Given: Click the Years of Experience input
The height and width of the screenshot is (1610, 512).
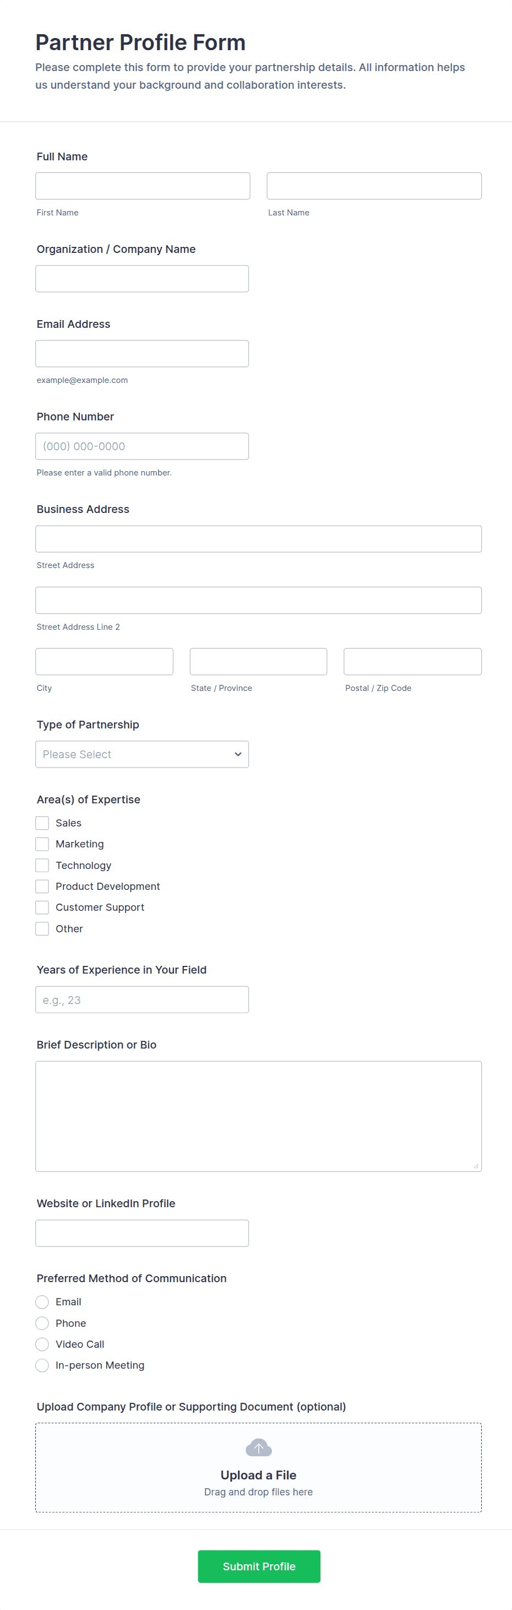Looking at the screenshot, I should [141, 1000].
